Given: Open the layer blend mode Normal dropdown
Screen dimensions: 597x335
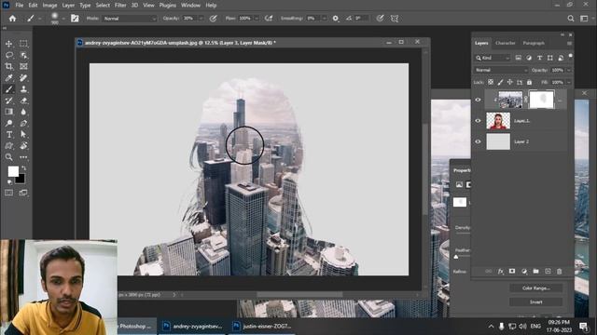Looking at the screenshot, I should (x=501, y=71).
